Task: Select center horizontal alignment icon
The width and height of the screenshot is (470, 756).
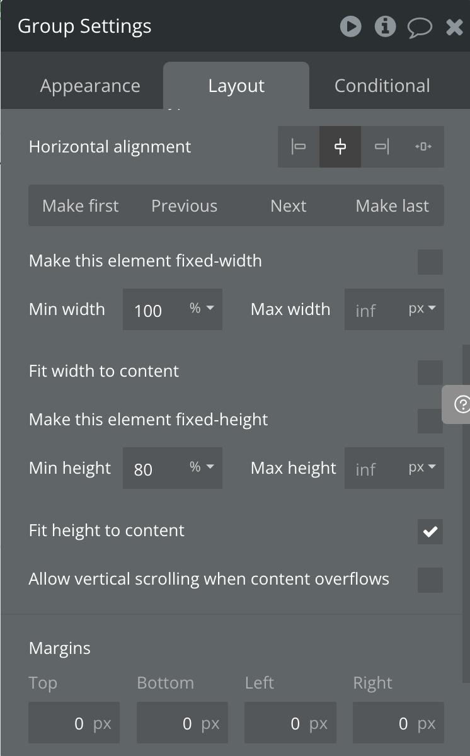Action: tap(340, 147)
